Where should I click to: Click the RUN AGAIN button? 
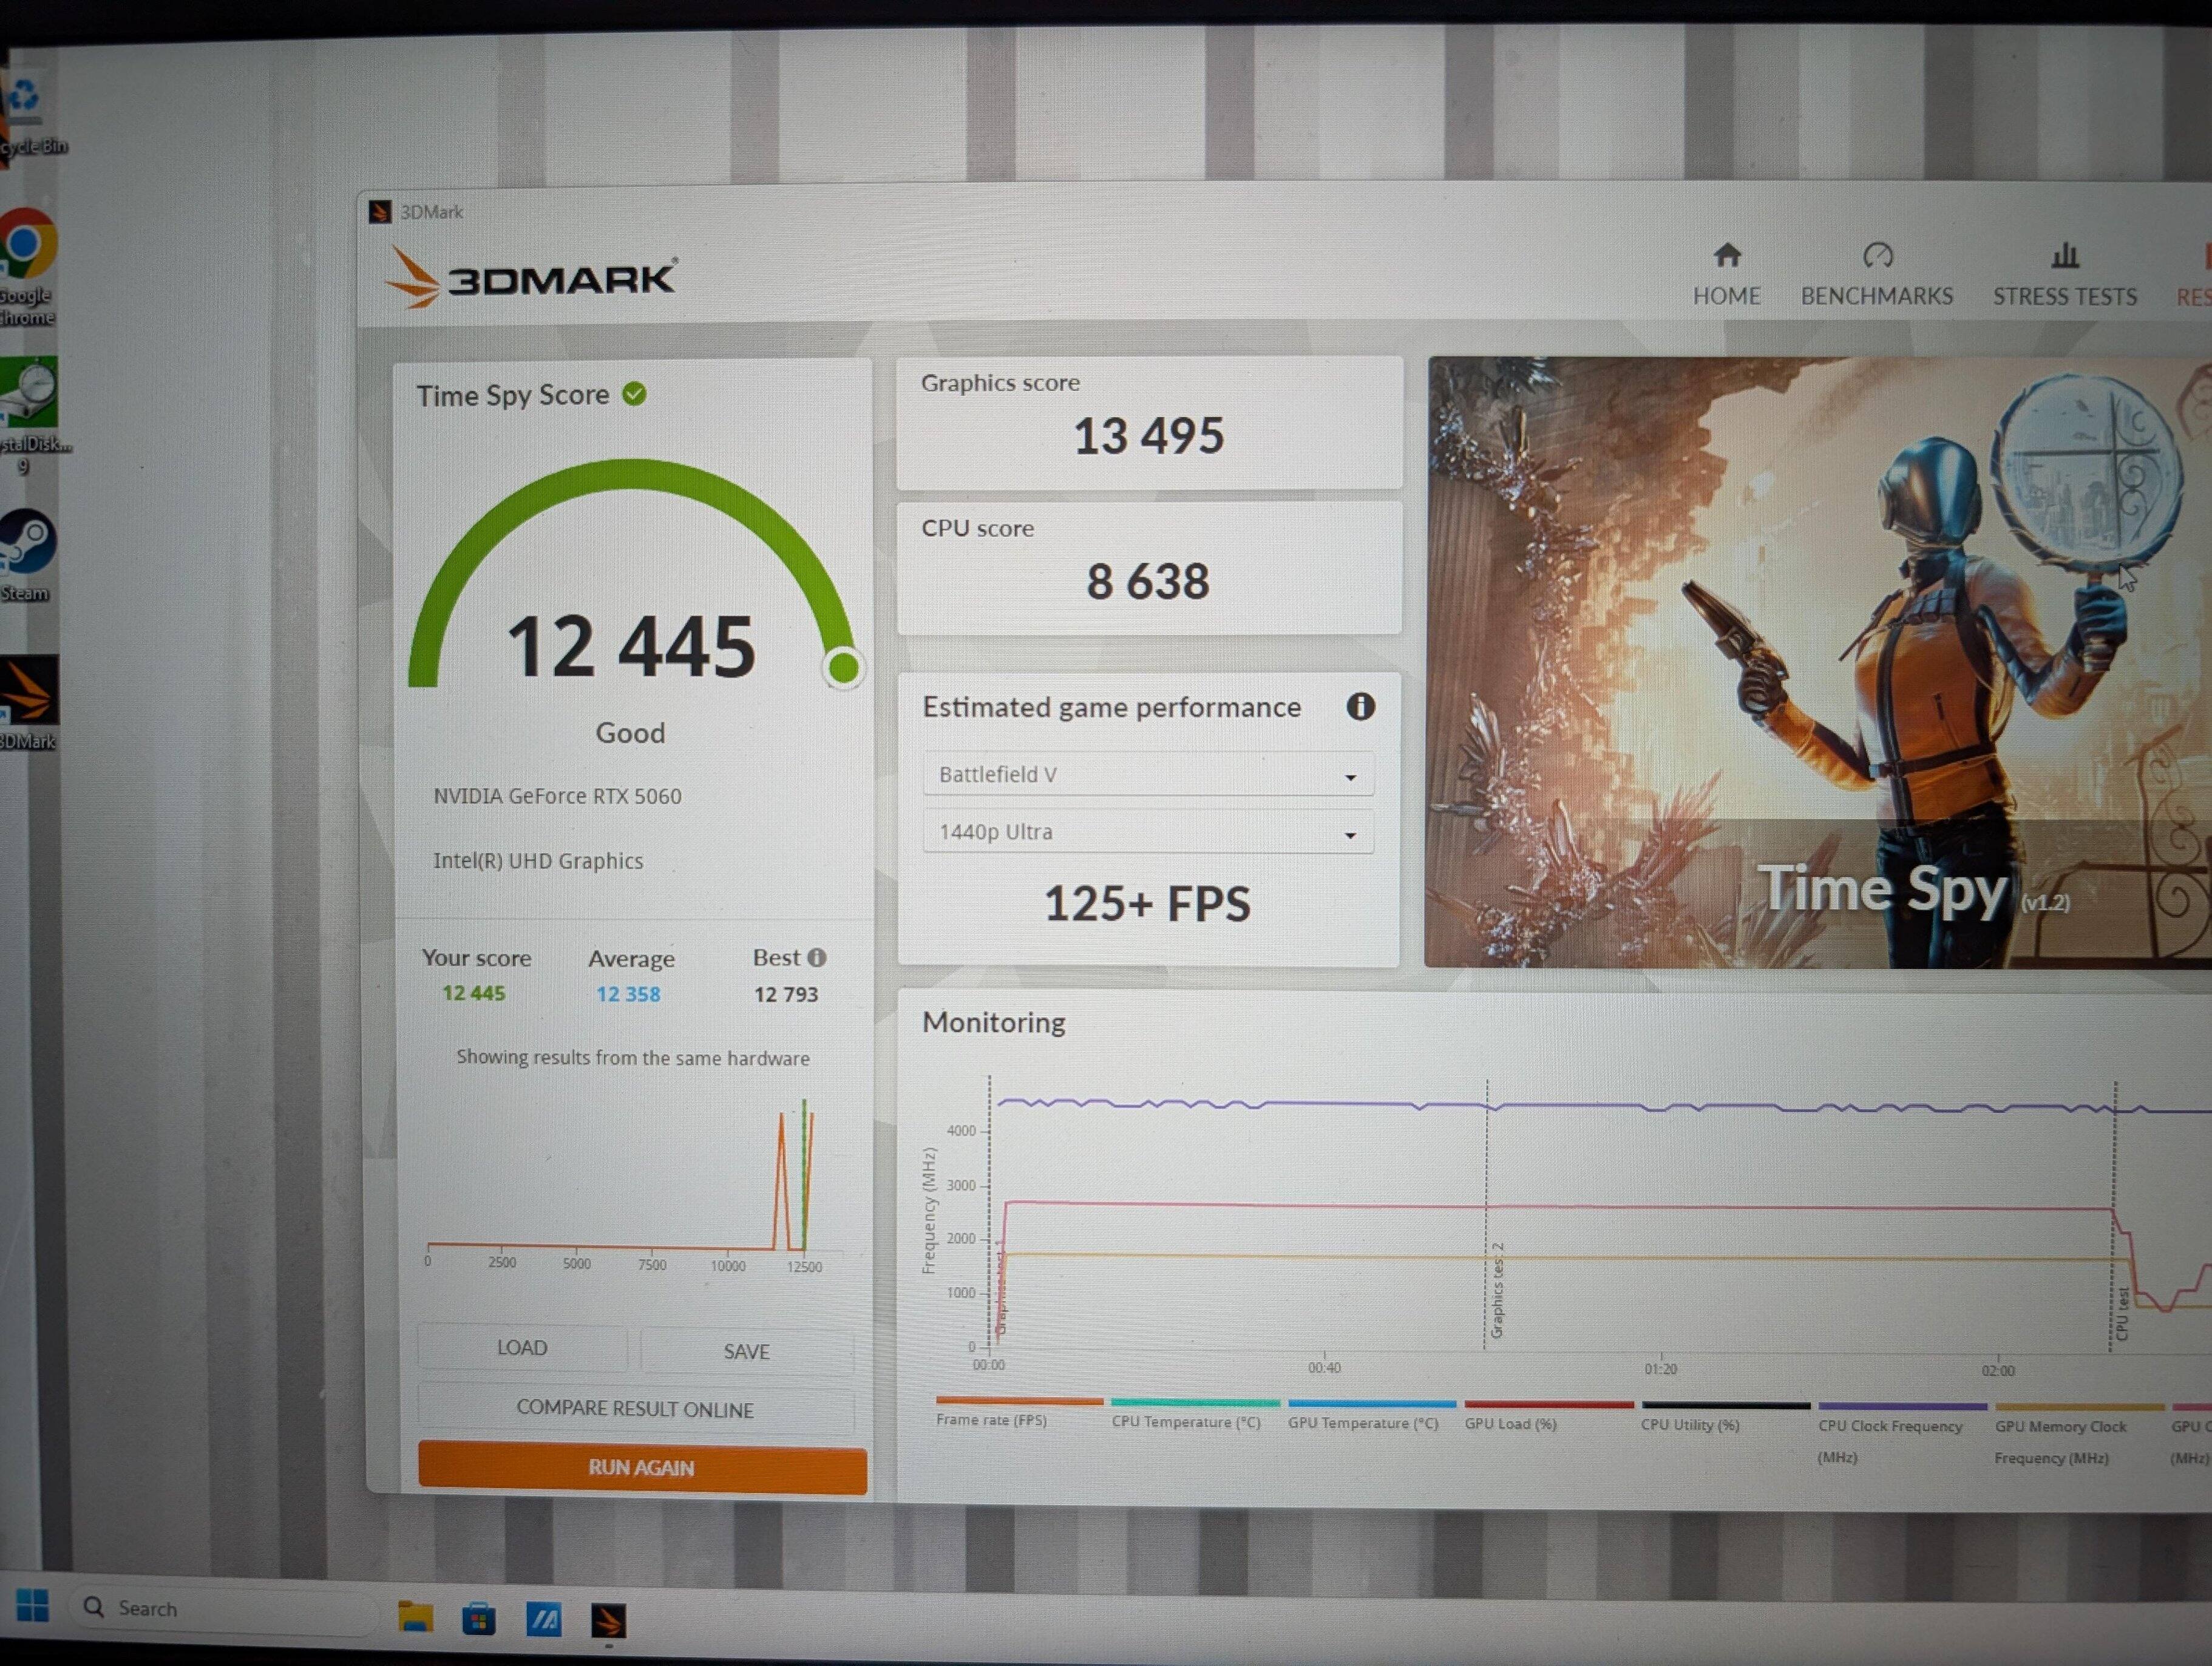coord(642,1468)
